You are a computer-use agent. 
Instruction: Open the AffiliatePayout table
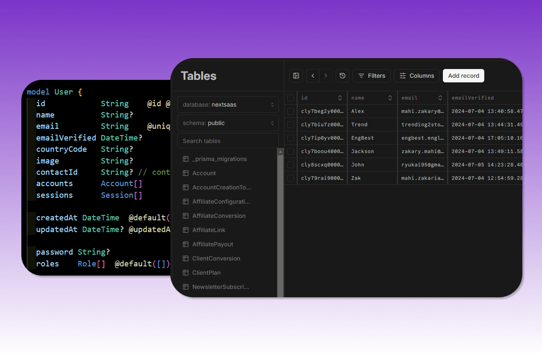[x=212, y=244]
